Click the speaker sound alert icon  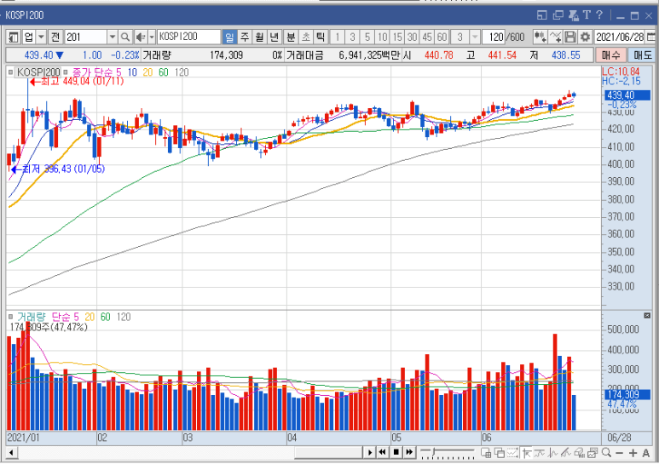pos(141,37)
